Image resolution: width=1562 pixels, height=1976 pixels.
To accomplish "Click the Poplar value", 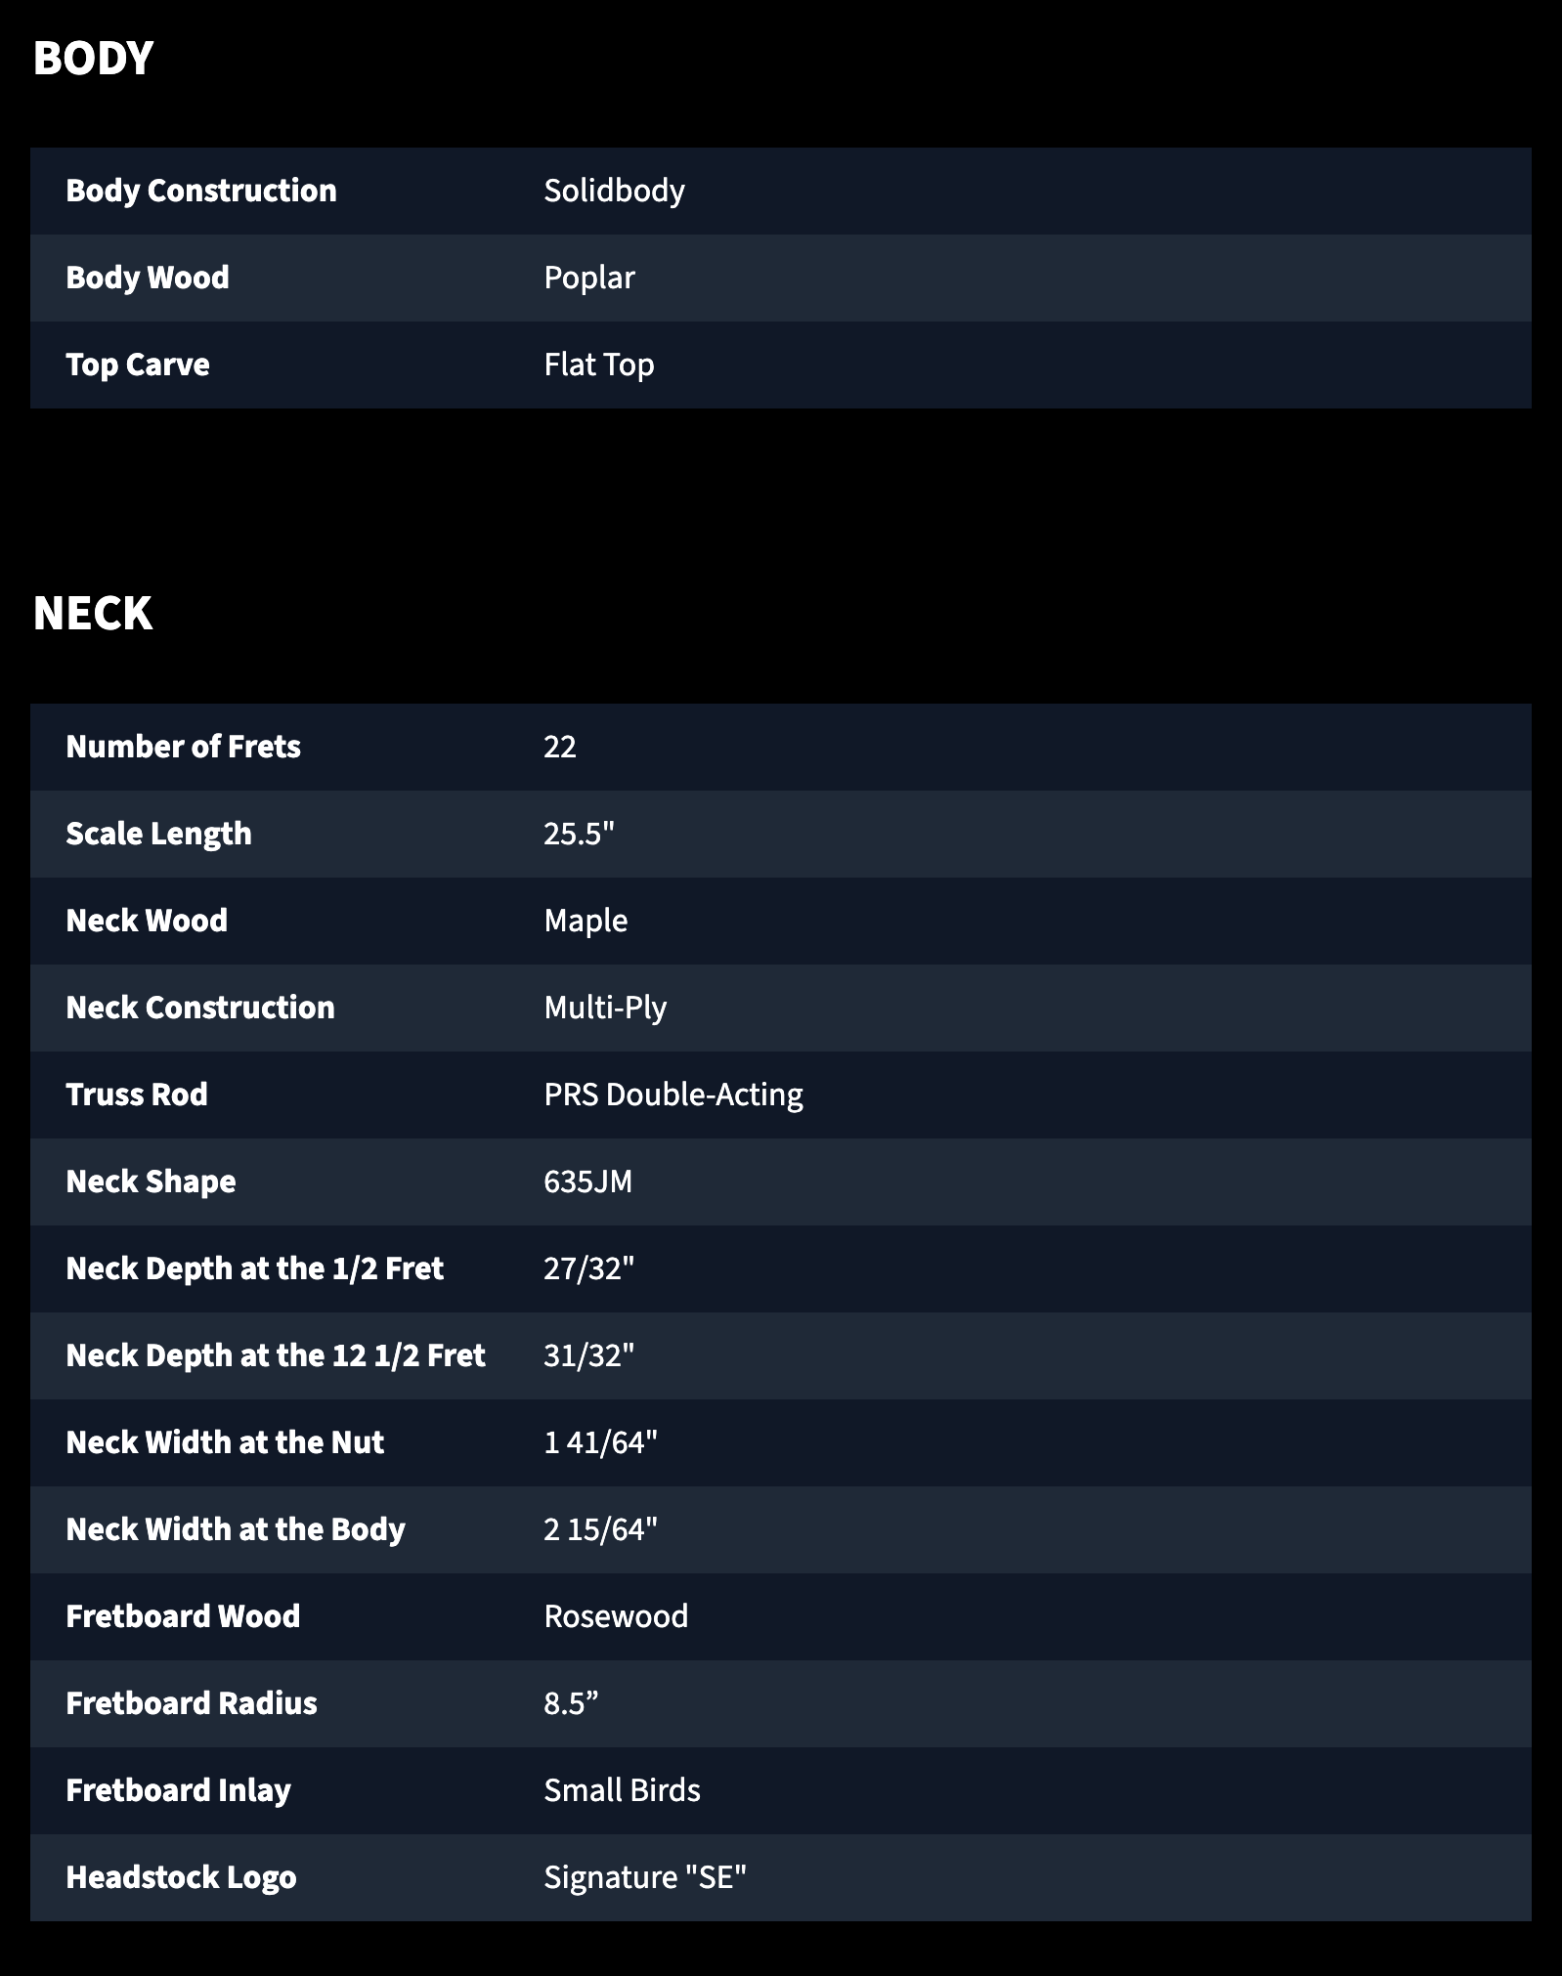I will pos(589,279).
